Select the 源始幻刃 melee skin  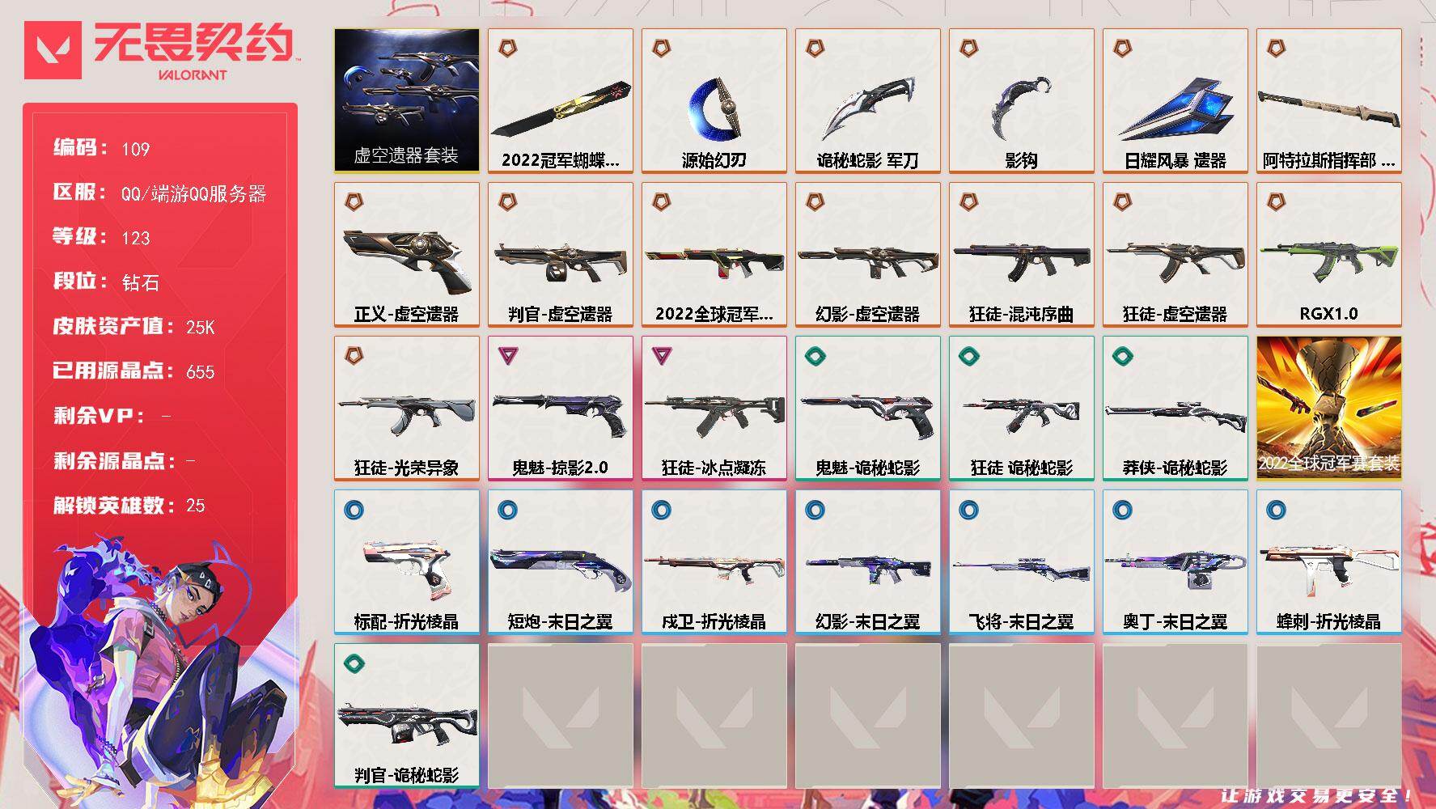[x=714, y=100]
